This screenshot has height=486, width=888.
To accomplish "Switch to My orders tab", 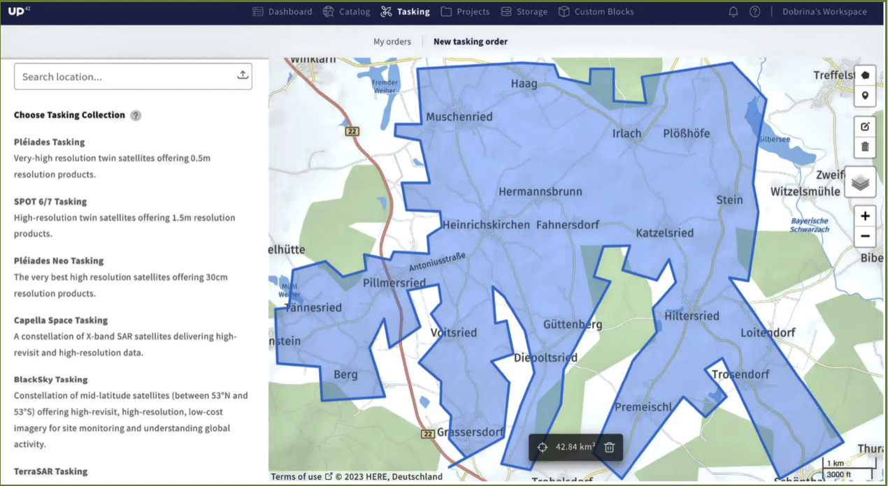I will click(392, 42).
